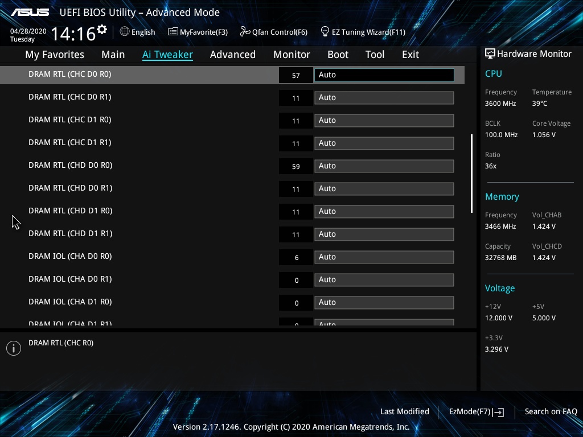Viewport: 583px width, 437px height.
Task: Click the DRAM RTL (CHD D0 R0) label
Action: tap(70, 165)
